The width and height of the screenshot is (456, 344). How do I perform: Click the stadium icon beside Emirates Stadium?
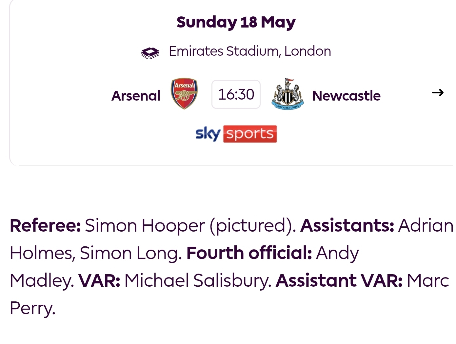tap(150, 52)
